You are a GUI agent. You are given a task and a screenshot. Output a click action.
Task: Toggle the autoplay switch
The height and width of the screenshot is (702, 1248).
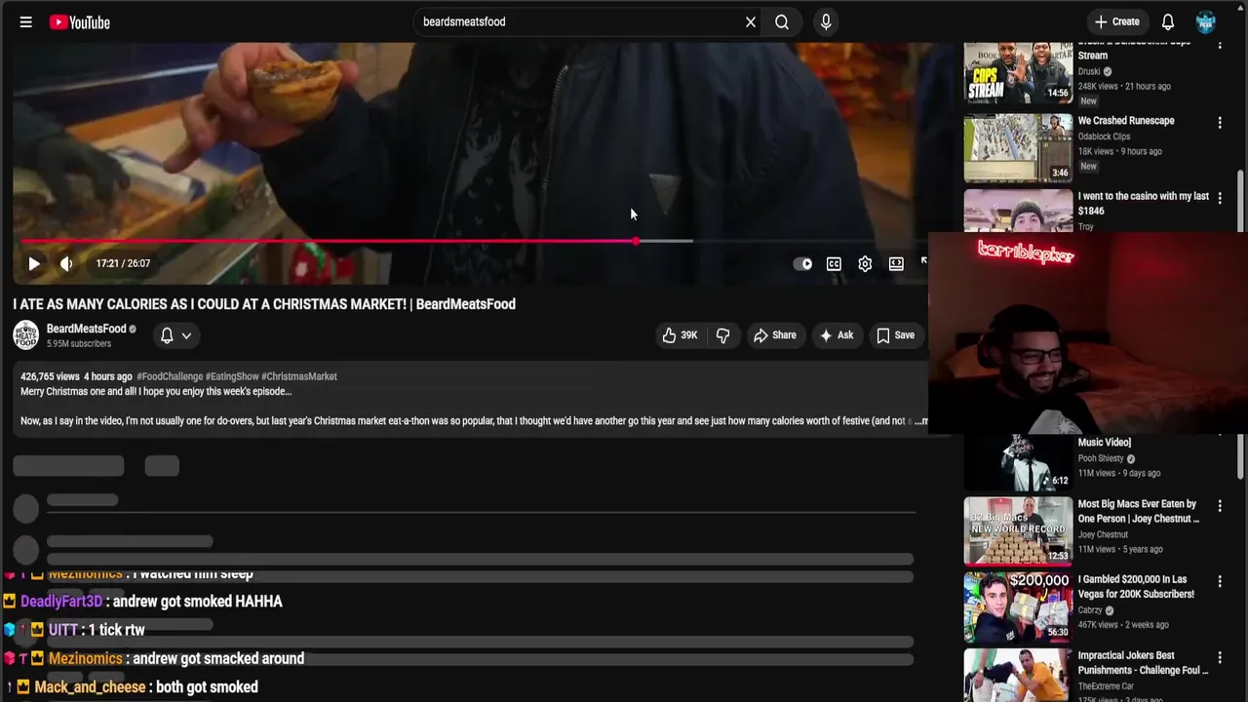(x=802, y=263)
